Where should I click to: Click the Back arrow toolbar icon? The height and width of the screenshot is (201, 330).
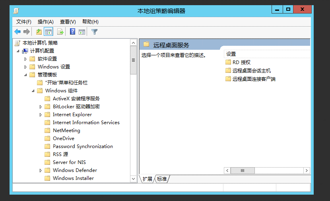(x=17, y=32)
